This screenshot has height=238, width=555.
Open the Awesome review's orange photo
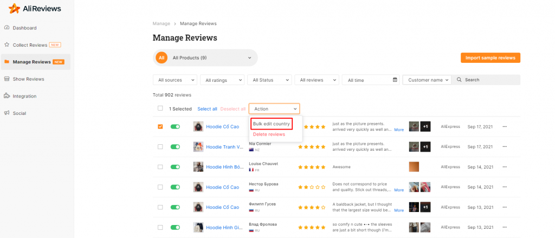point(414,167)
